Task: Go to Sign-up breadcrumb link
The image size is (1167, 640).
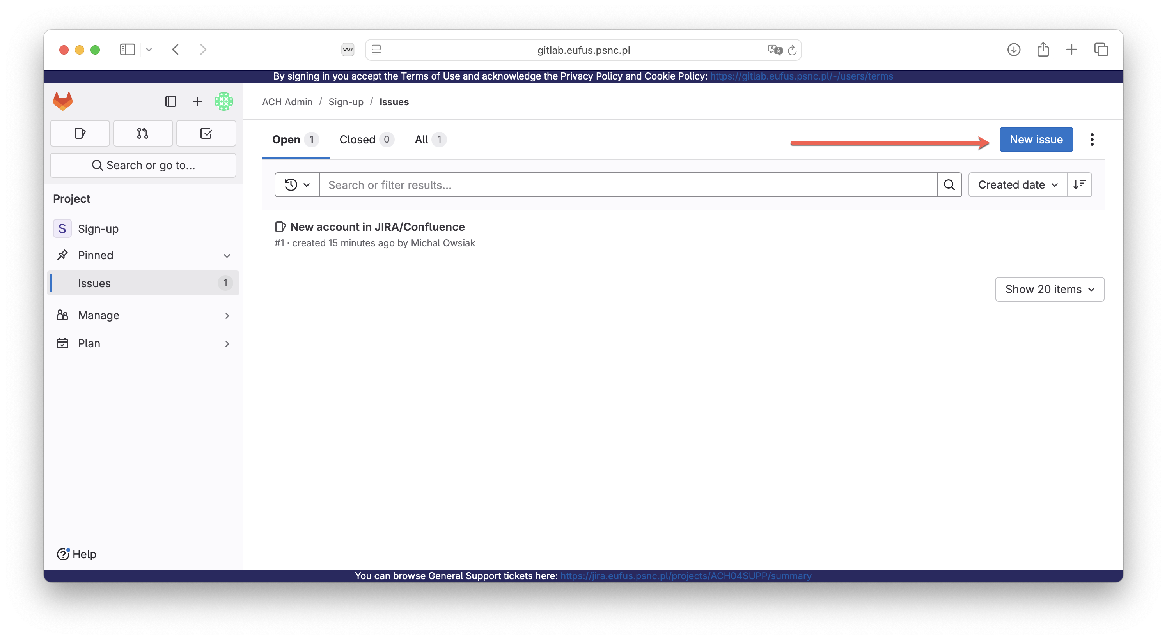Action: pyautogui.click(x=346, y=102)
